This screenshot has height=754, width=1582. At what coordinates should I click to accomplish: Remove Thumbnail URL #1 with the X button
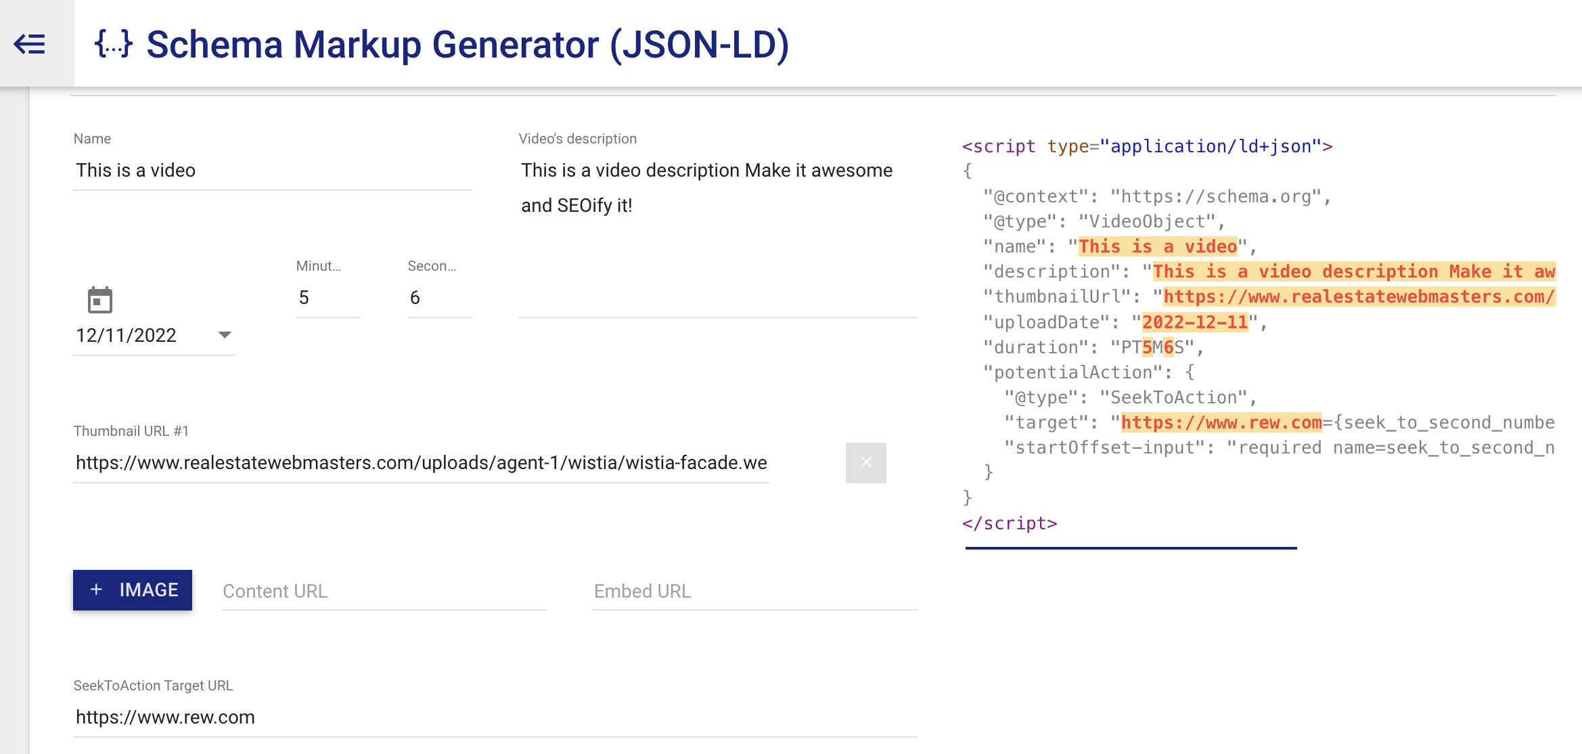[865, 462]
